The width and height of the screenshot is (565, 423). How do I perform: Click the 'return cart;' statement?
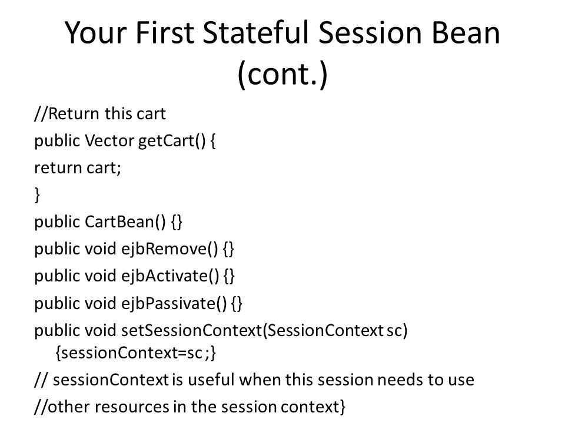click(78, 167)
